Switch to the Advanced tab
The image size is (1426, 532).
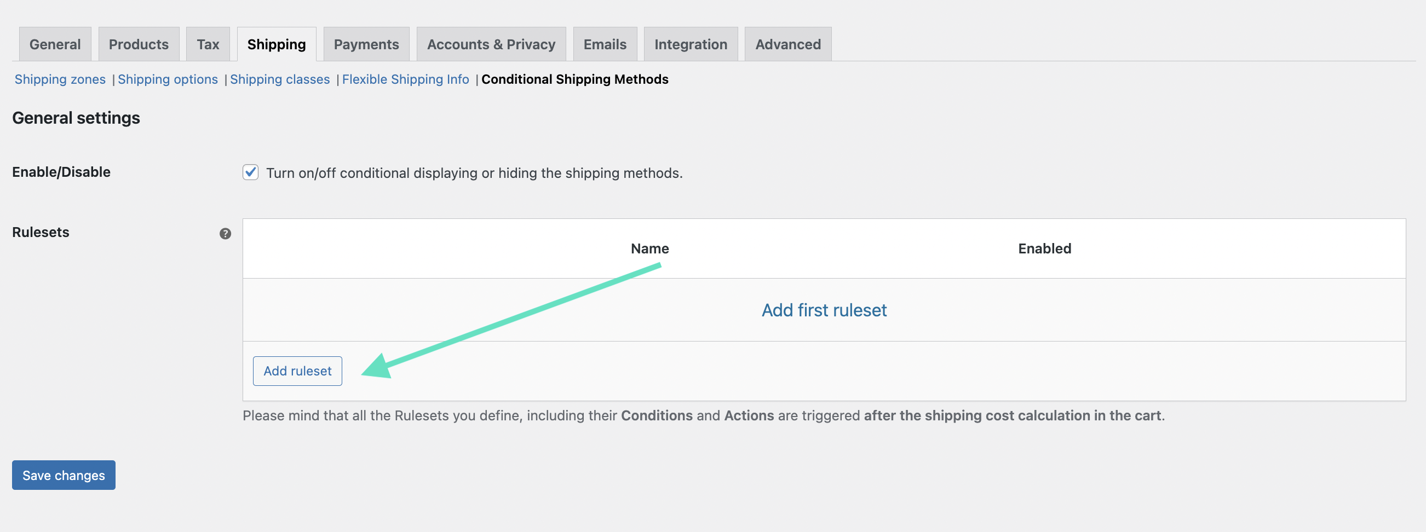tap(787, 44)
